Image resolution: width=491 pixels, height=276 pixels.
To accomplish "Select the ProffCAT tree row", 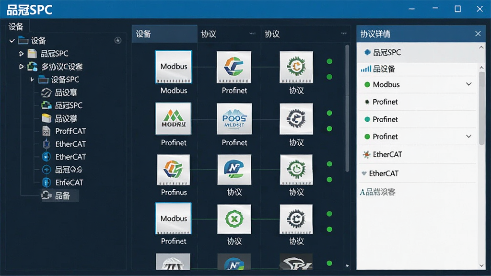I will [x=64, y=131].
